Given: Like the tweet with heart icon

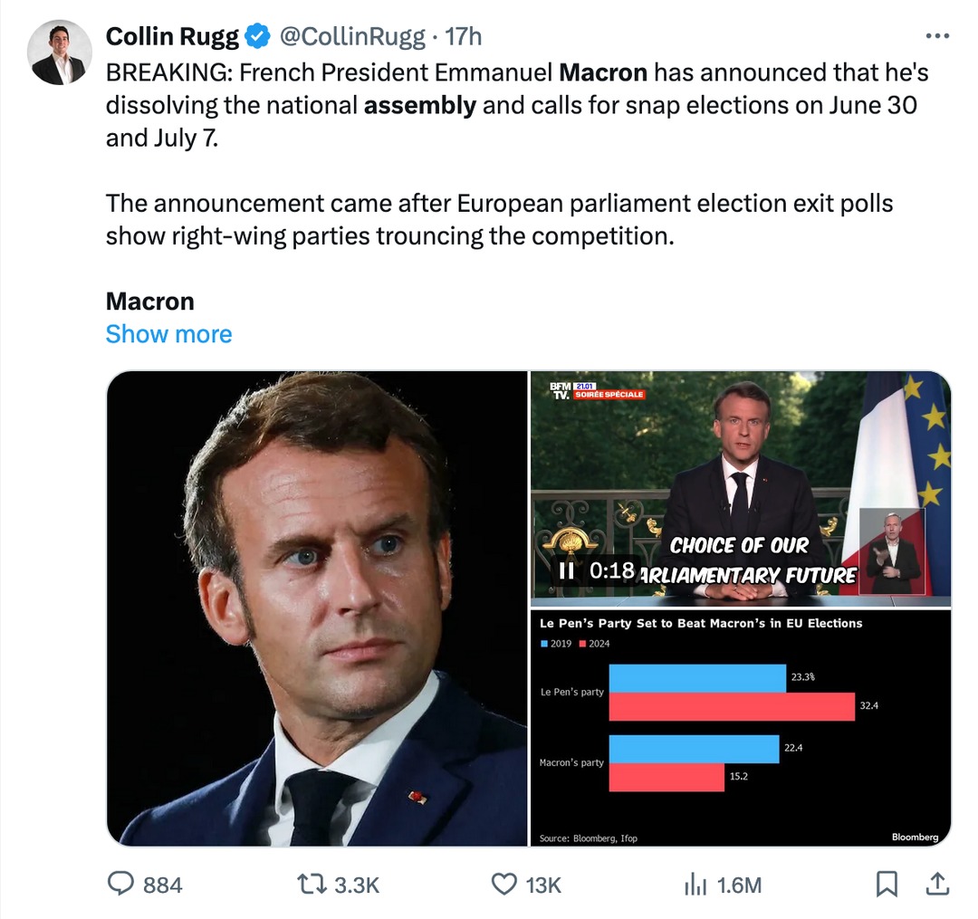Looking at the screenshot, I should pyautogui.click(x=503, y=884).
